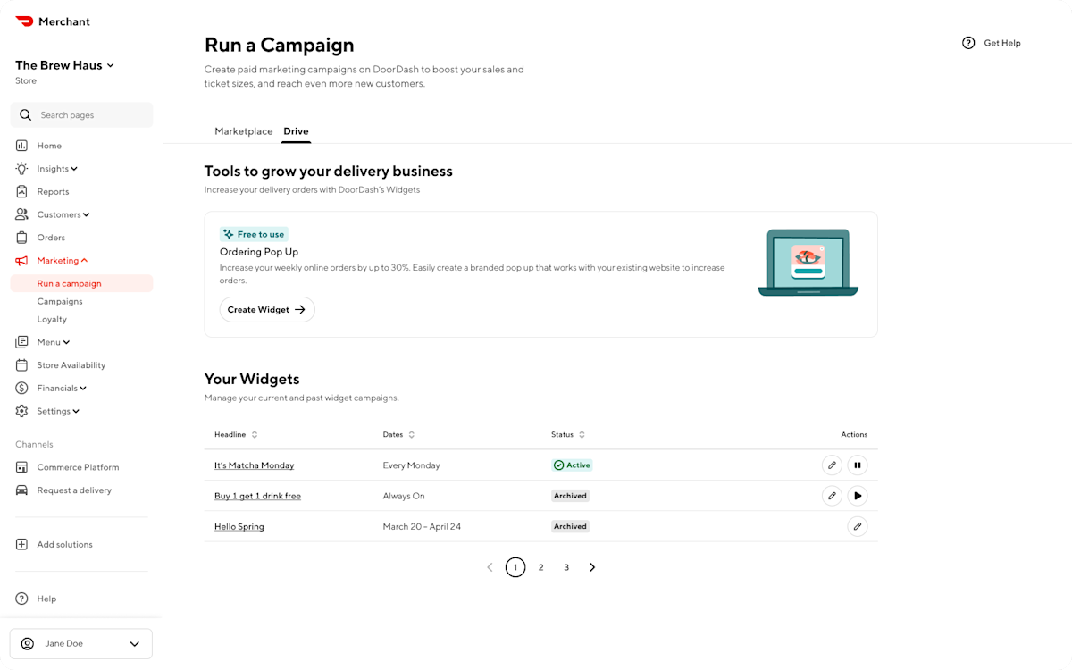Expand the Financials submenu

[x=83, y=389]
